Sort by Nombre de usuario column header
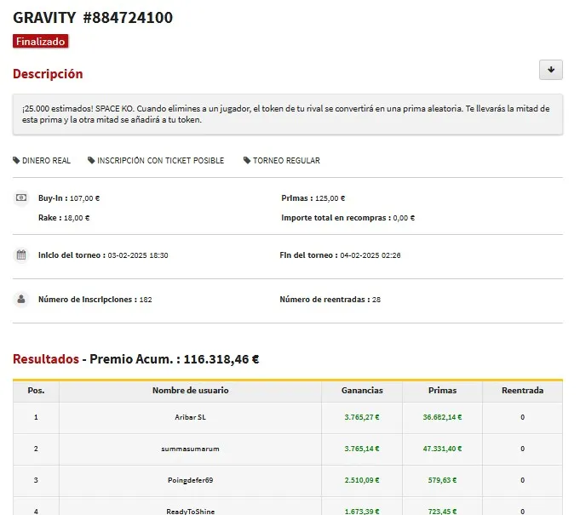Viewport: 580px width, 515px height. [x=190, y=391]
